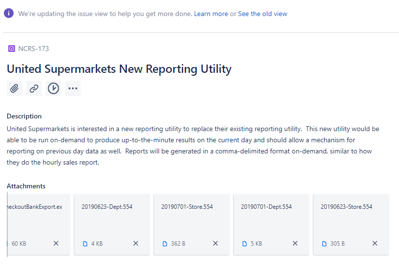Remove the 20190623-Store.554 attachment
The width and height of the screenshot is (399, 268).
coord(375,243)
